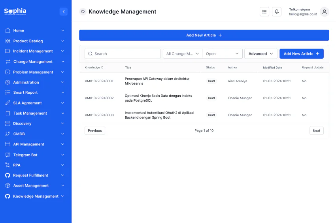Viewport: 336px width, 223px height.
Task: Expand the Knowledge Management chevron
Action: pyautogui.click(x=63, y=196)
